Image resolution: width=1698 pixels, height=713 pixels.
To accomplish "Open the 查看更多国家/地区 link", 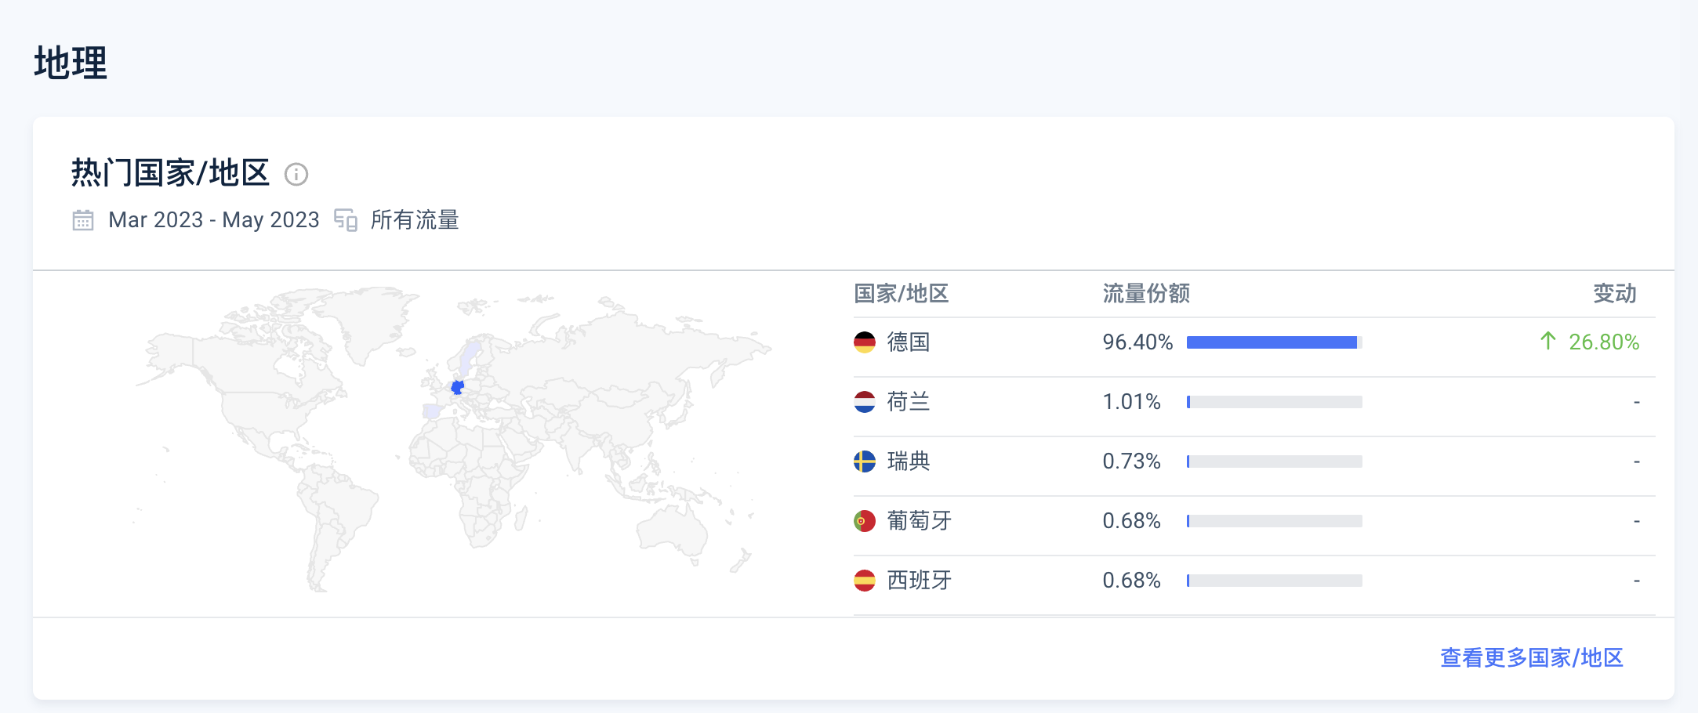I will pos(1531,657).
